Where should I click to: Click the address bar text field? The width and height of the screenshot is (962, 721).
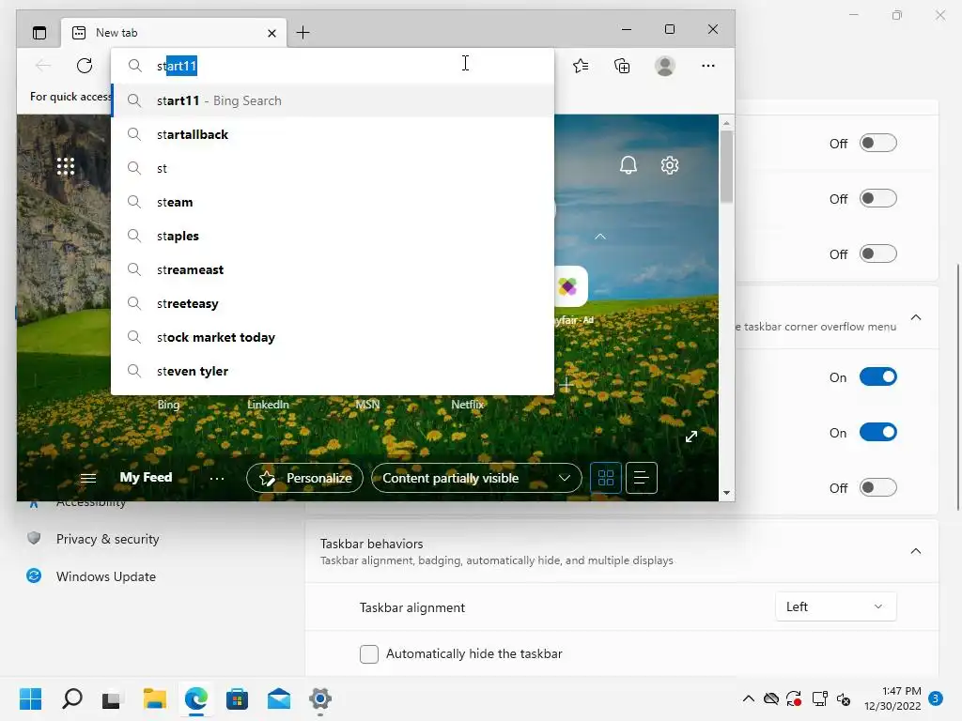pos(333,66)
